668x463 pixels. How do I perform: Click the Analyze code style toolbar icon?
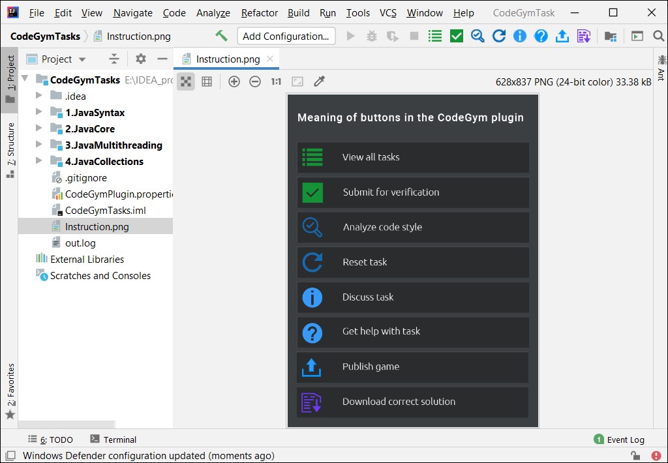[478, 36]
